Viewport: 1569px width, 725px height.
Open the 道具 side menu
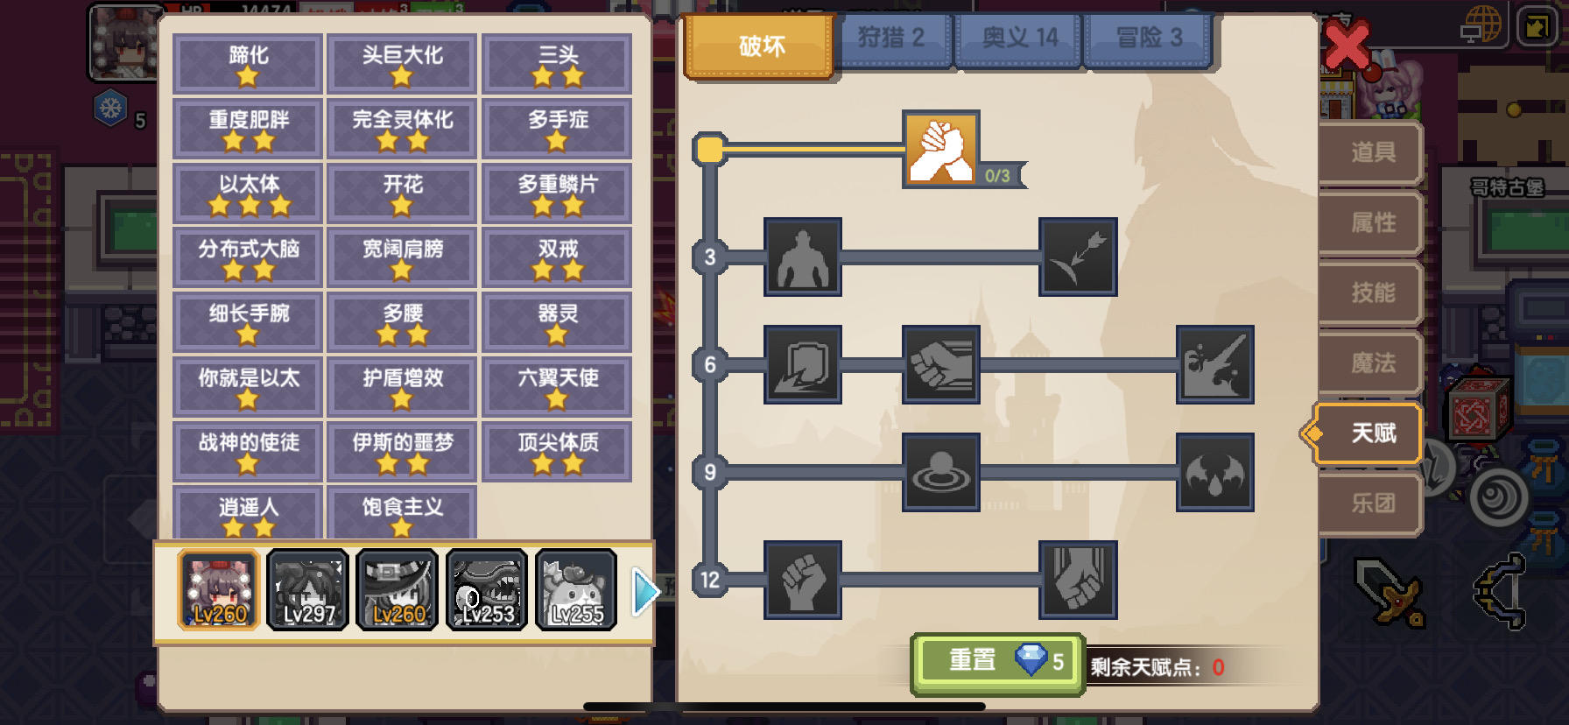[x=1371, y=152]
